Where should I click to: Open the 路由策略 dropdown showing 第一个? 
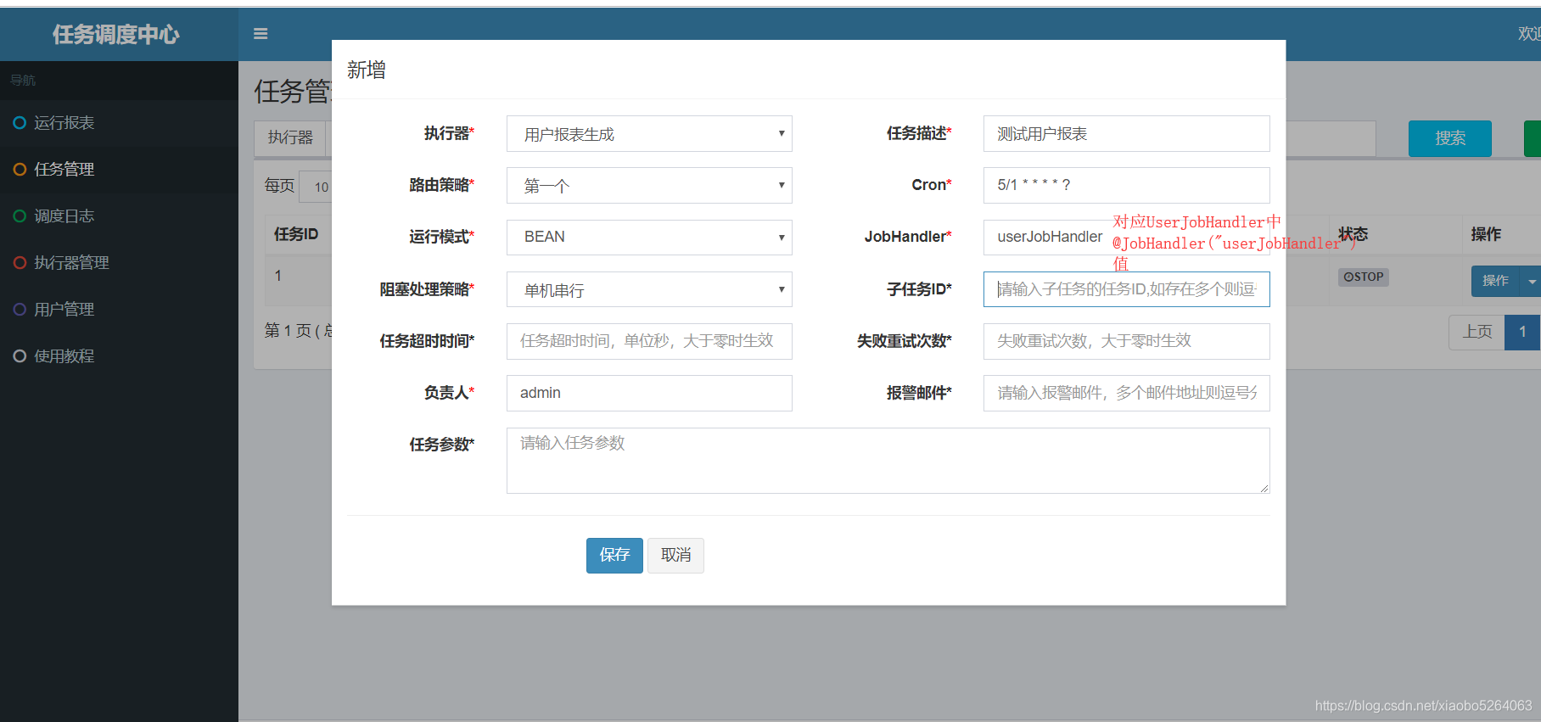[x=649, y=186]
